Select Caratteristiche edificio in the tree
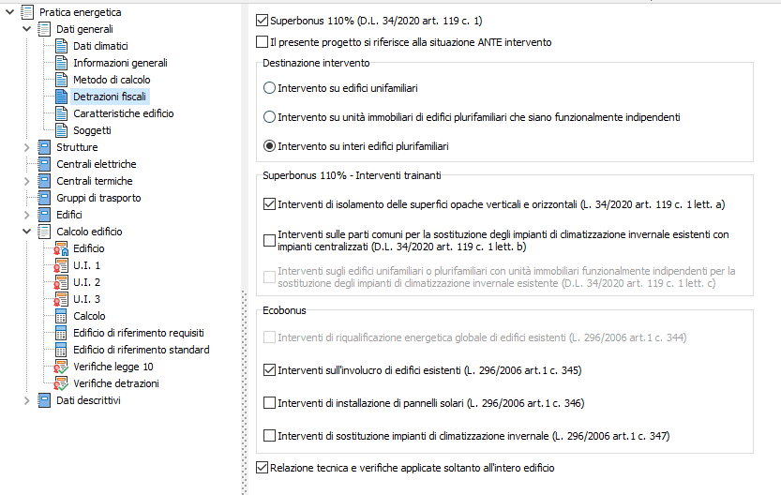Image resolution: width=781 pixels, height=495 pixels. pyautogui.click(x=124, y=113)
